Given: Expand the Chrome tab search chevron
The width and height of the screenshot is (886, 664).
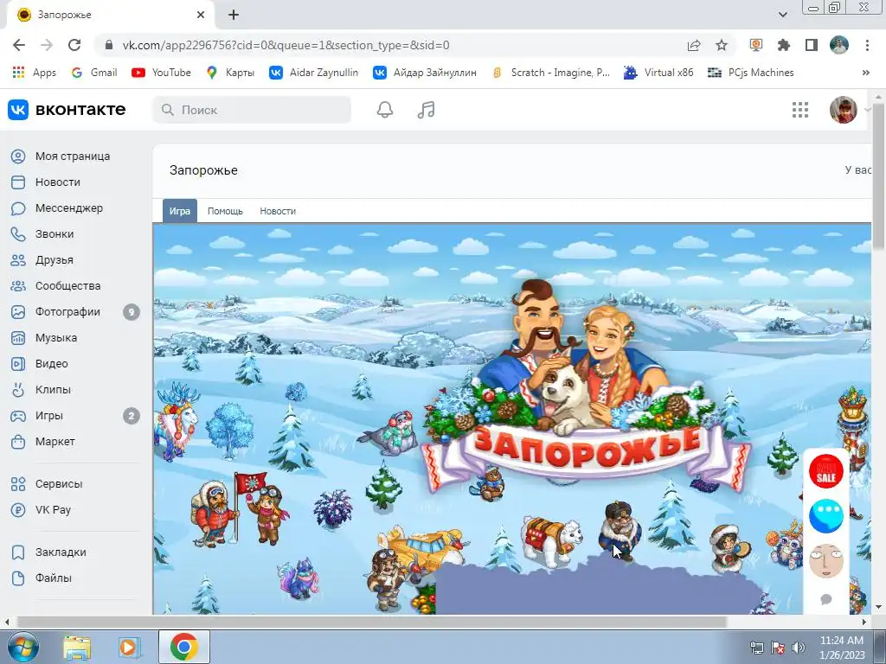Looking at the screenshot, I should click(x=782, y=16).
